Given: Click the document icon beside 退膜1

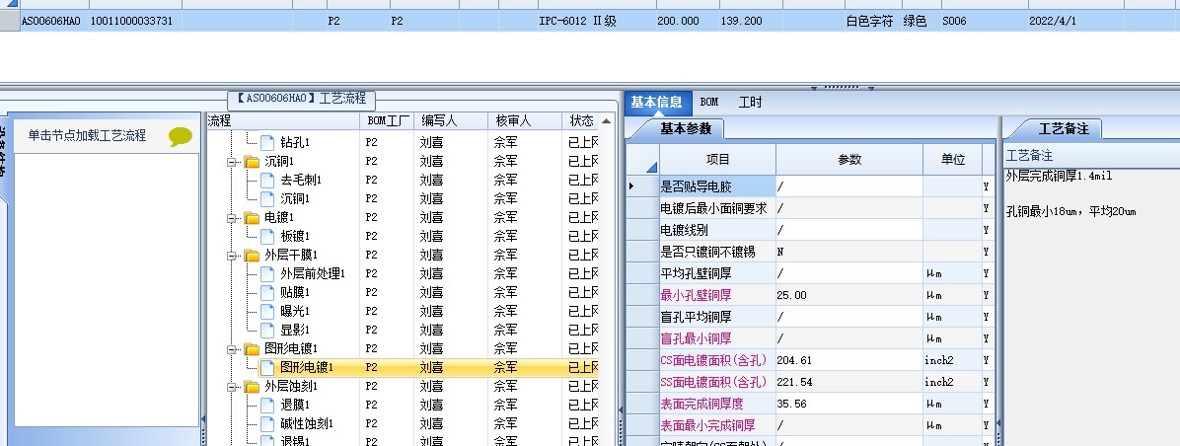Looking at the screenshot, I should tap(267, 406).
